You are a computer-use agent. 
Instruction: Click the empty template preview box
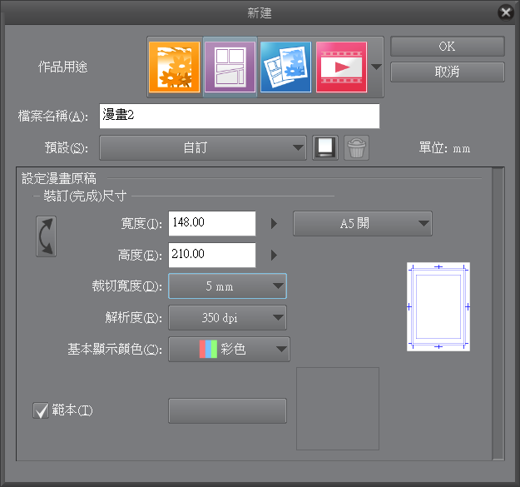[338, 409]
